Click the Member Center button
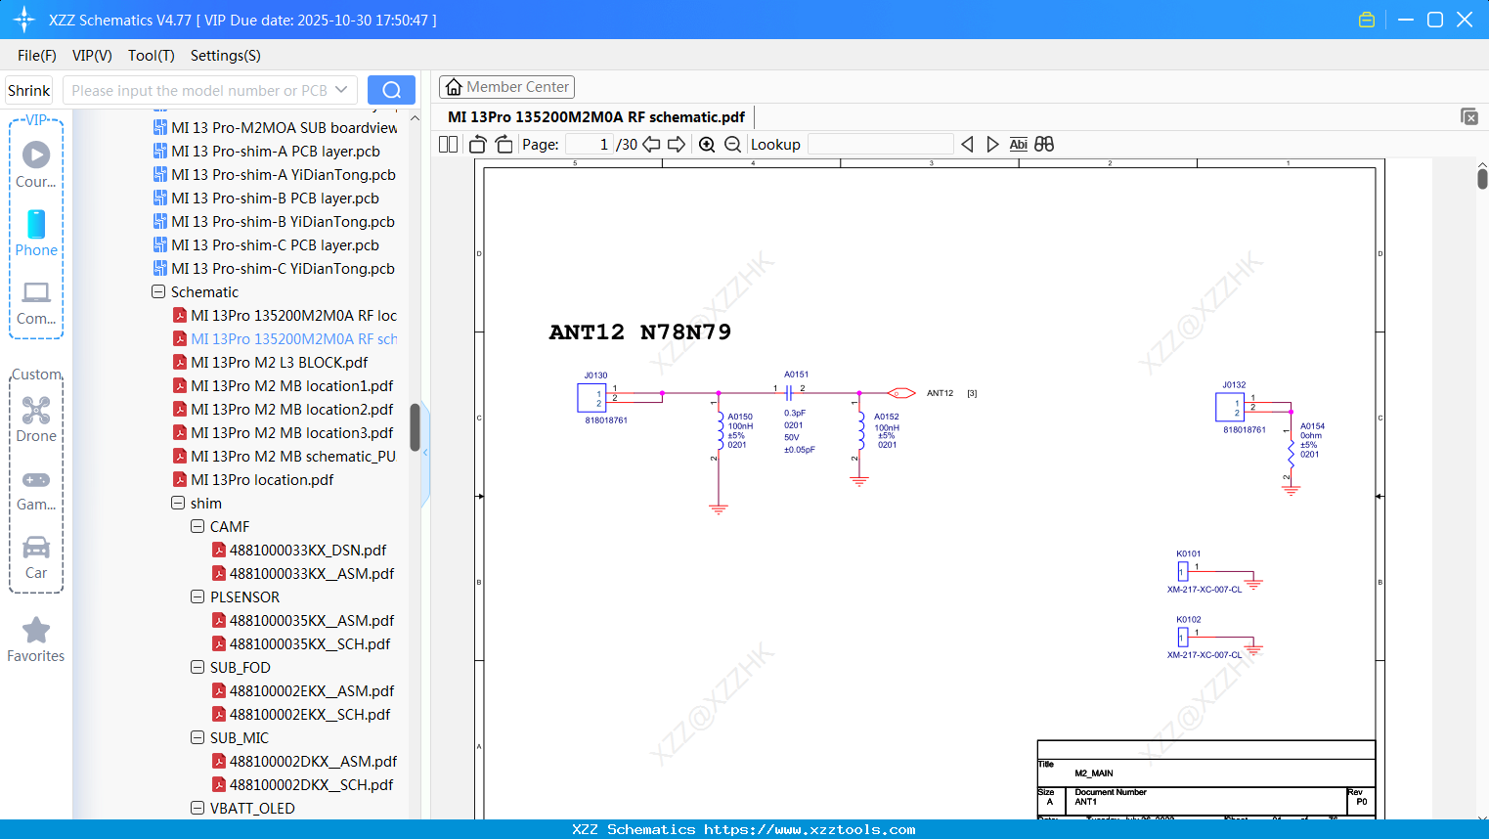The image size is (1489, 839). 506,86
